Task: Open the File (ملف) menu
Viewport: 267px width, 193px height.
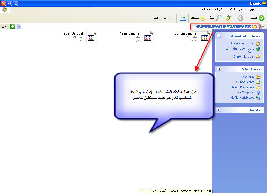Action: click(x=262, y=9)
